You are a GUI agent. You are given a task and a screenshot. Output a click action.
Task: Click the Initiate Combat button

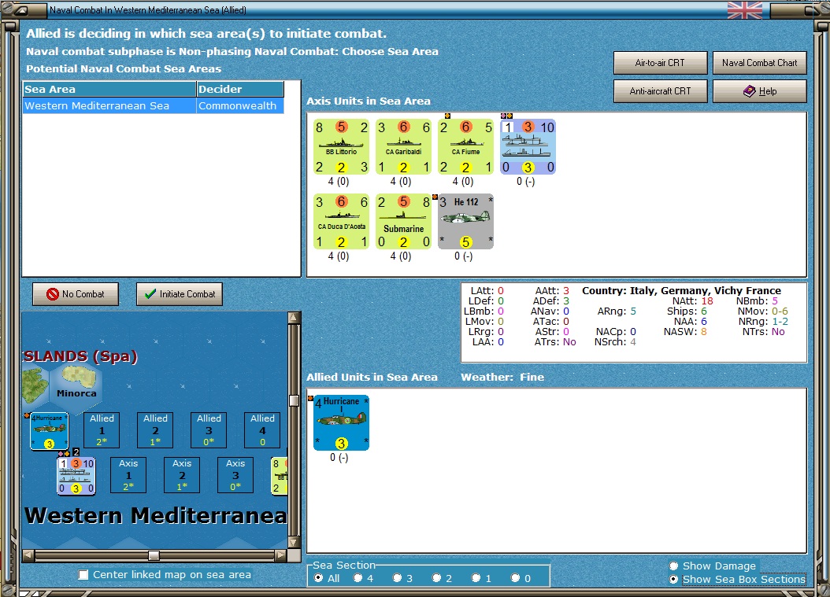pos(180,294)
